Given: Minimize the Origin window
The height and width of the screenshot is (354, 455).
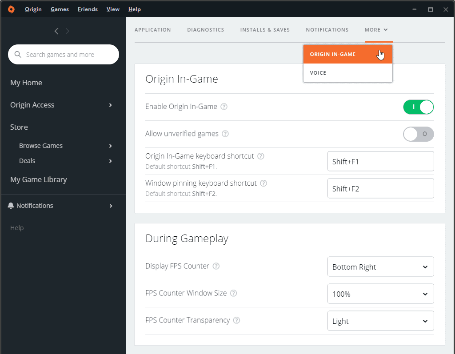Looking at the screenshot, I should (415, 9).
